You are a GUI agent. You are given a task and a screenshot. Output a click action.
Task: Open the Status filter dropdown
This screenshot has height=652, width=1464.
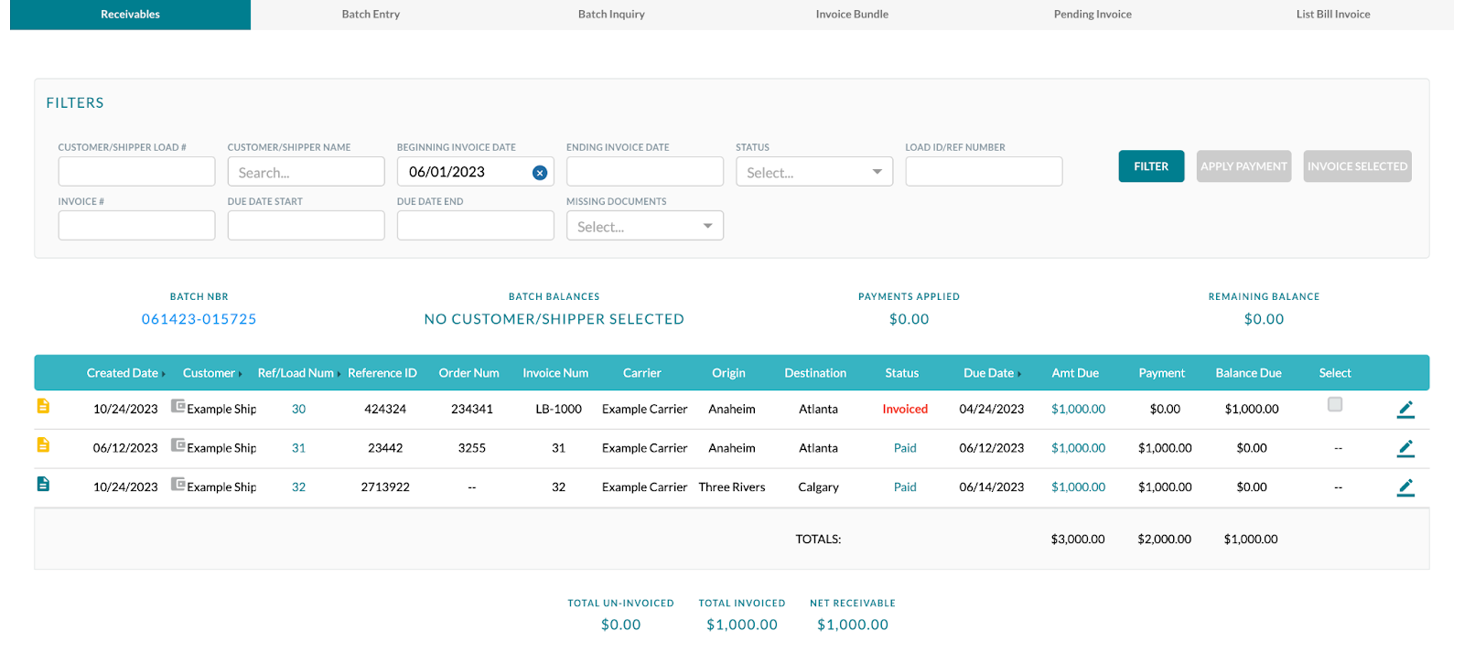point(814,172)
